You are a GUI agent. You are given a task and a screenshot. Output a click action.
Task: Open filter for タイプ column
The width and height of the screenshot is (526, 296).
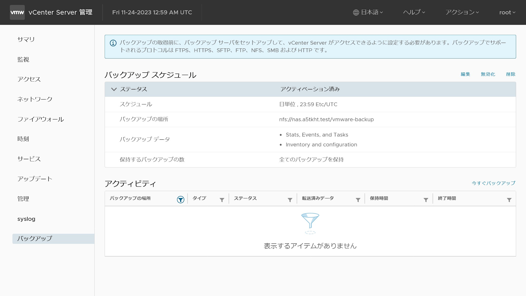222,200
